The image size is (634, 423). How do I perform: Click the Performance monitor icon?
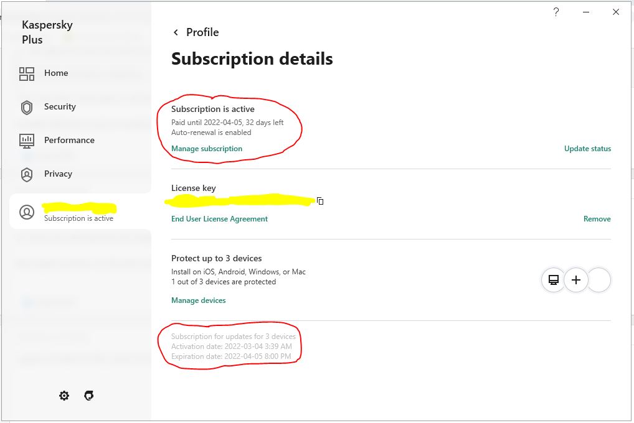pyautogui.click(x=27, y=141)
